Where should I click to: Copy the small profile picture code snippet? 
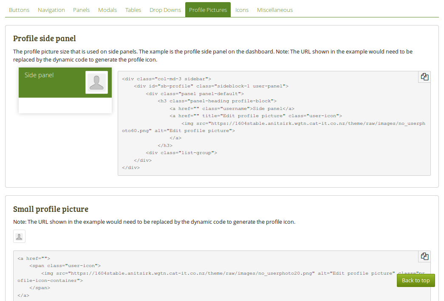coord(424,256)
